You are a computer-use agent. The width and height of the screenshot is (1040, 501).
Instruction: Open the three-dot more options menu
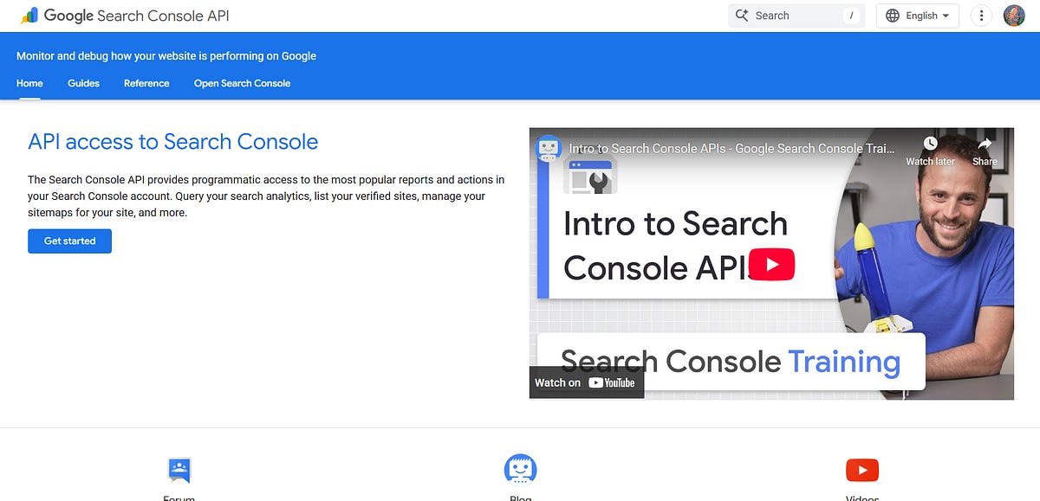coord(980,15)
